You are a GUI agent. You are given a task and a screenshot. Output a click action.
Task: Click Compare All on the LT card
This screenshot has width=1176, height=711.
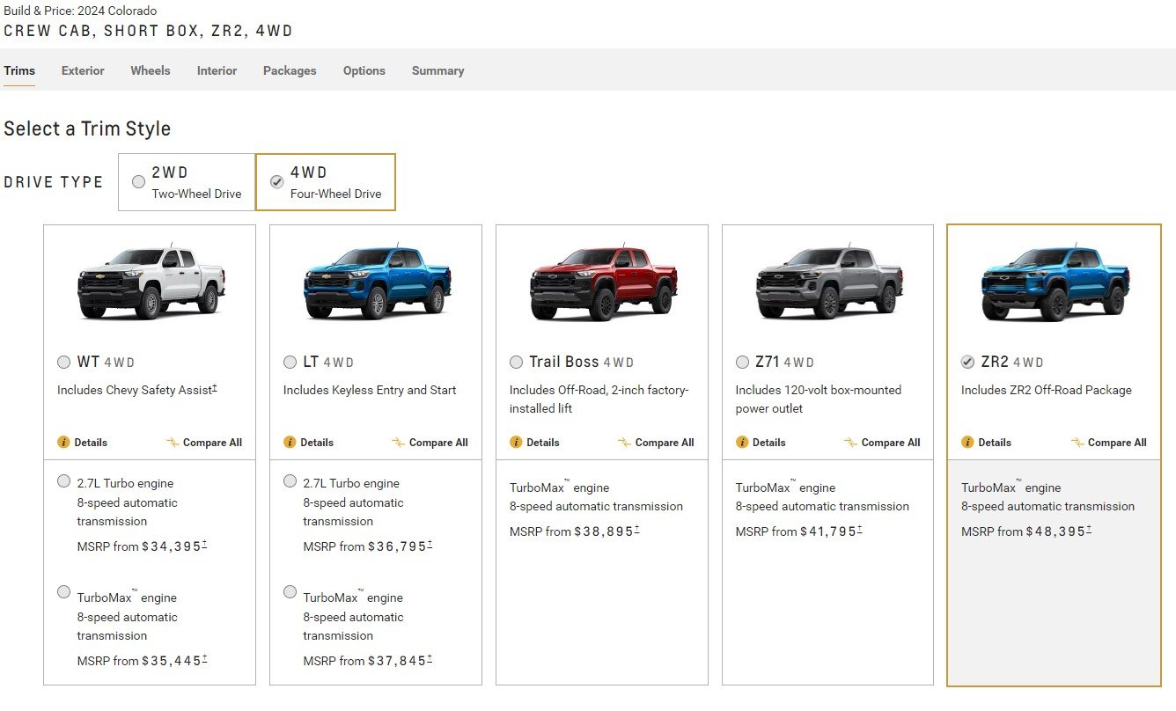pyautogui.click(x=438, y=443)
